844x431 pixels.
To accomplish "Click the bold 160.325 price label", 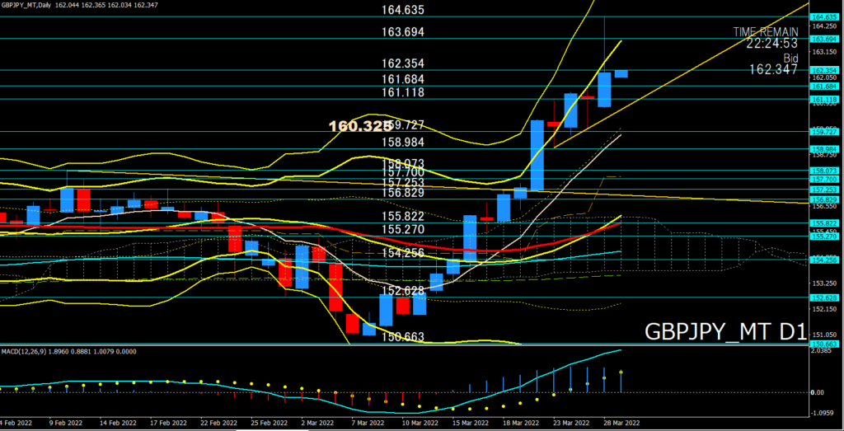I will pos(359,126).
